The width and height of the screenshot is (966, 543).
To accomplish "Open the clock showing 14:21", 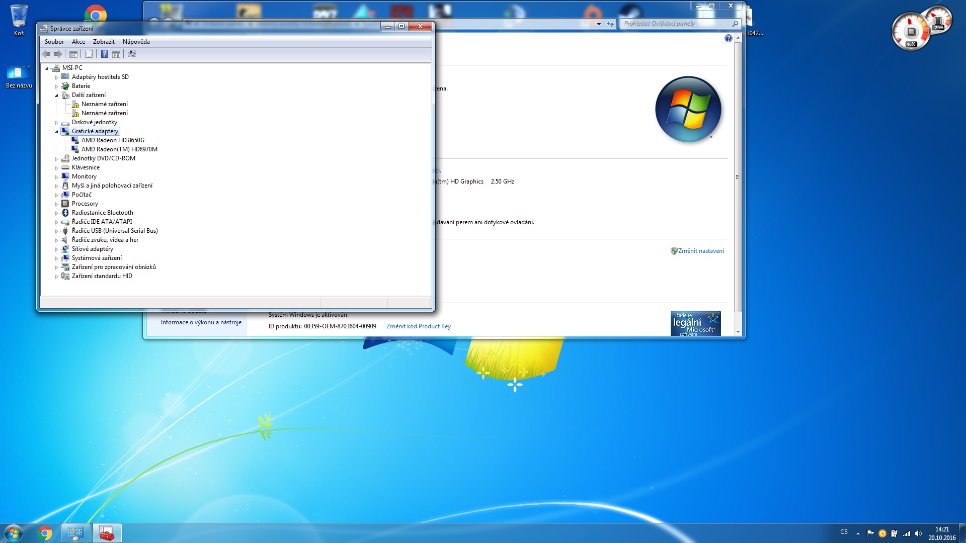I will [x=942, y=533].
